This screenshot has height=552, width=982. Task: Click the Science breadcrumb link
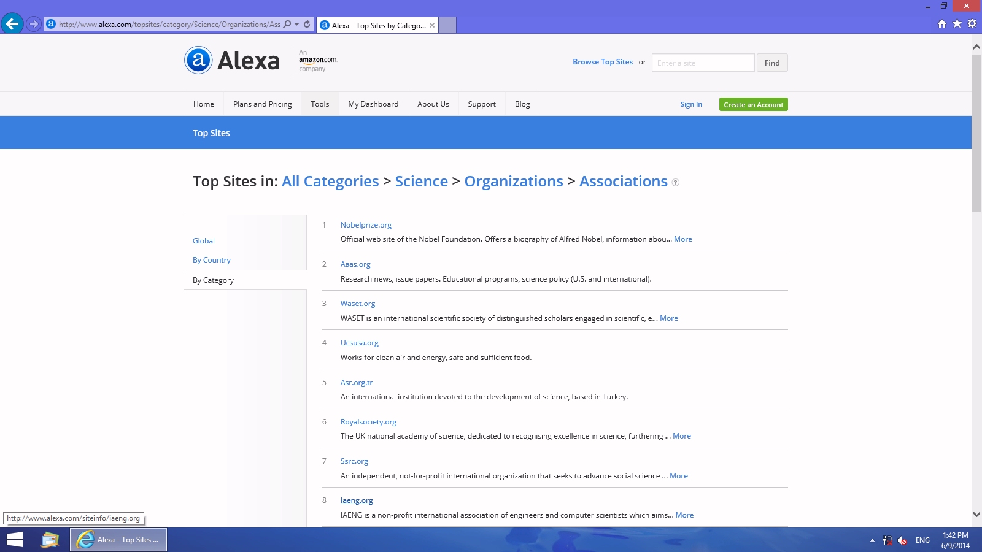point(422,182)
